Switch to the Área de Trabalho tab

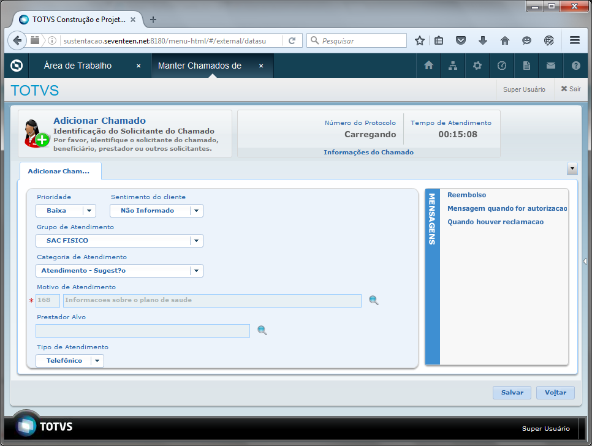coord(78,66)
